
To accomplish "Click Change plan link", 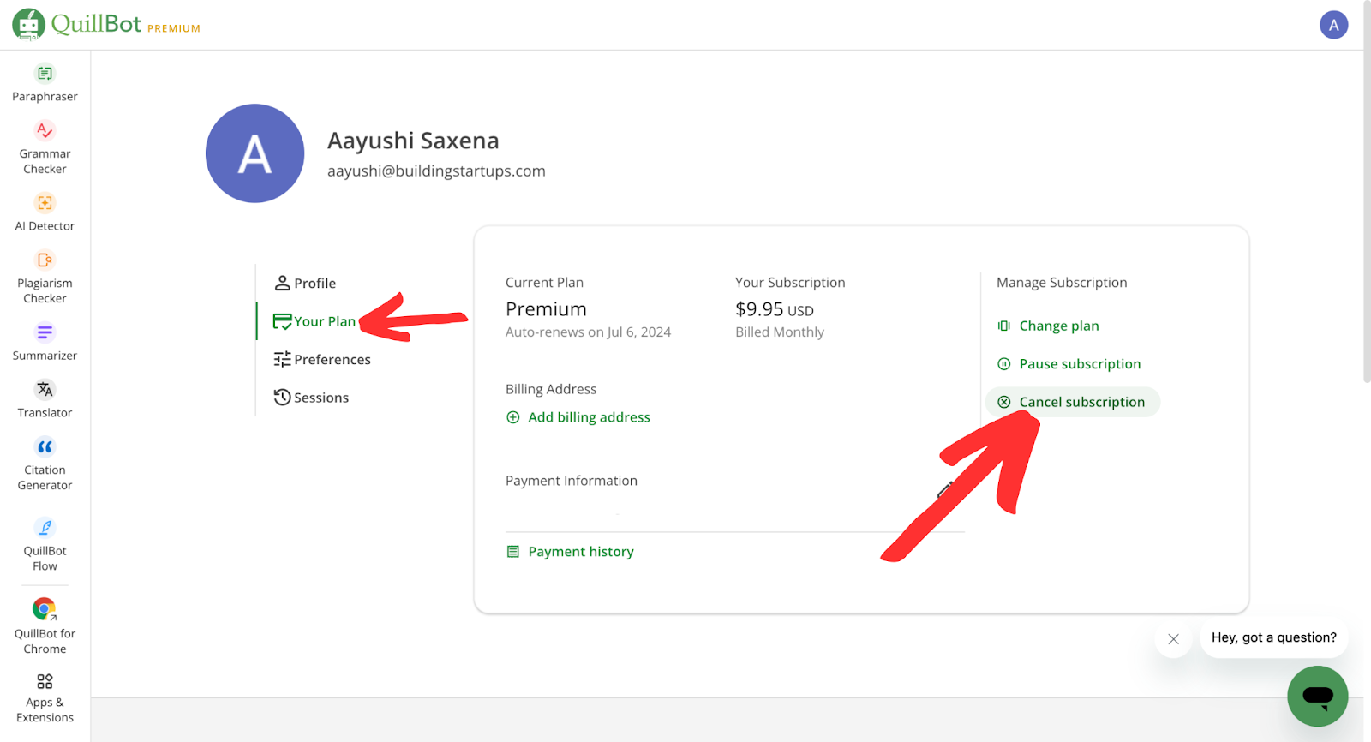I will 1048,326.
